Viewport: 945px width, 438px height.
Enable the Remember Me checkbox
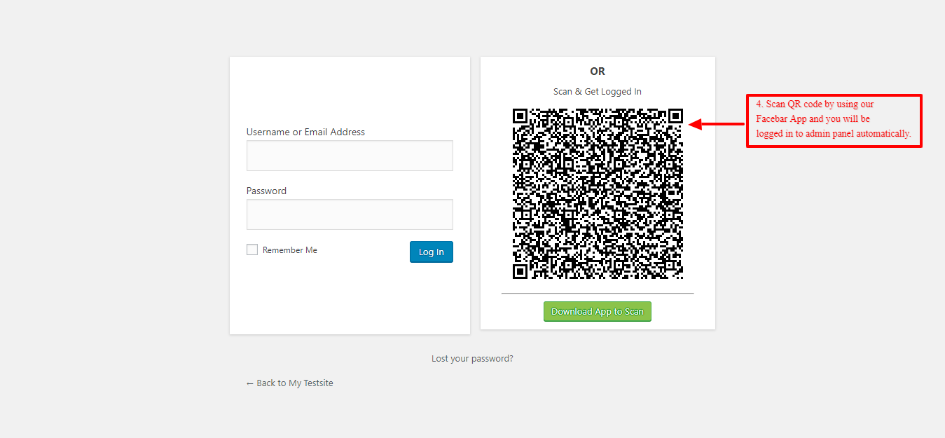252,249
